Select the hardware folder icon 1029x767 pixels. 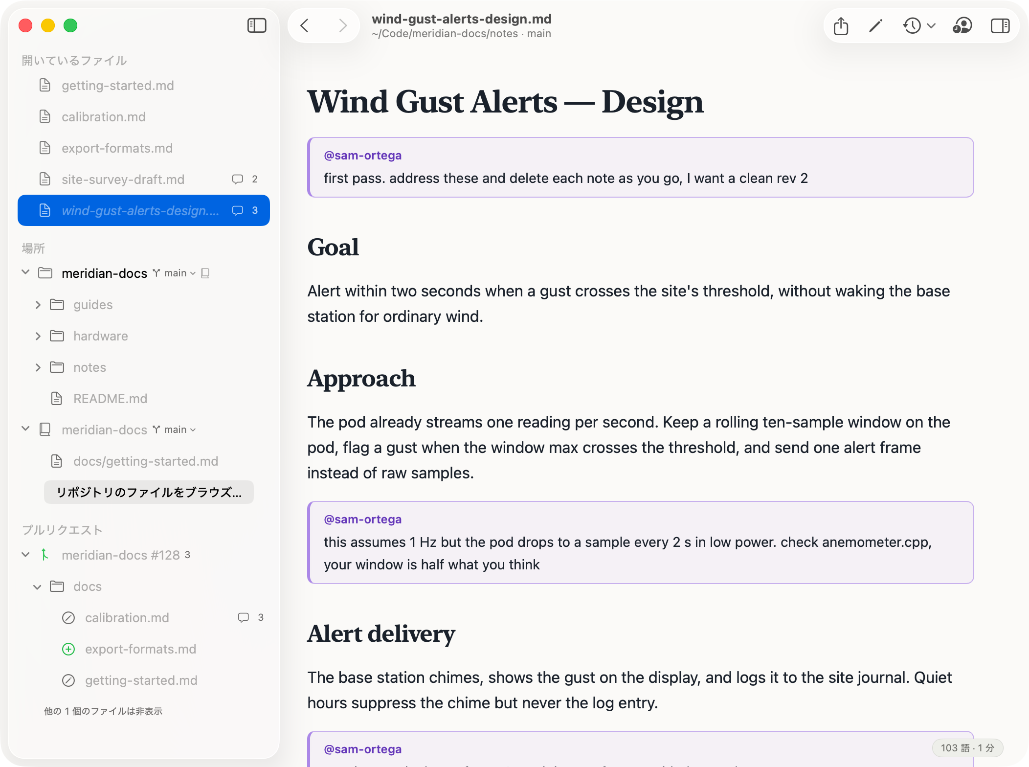57,336
